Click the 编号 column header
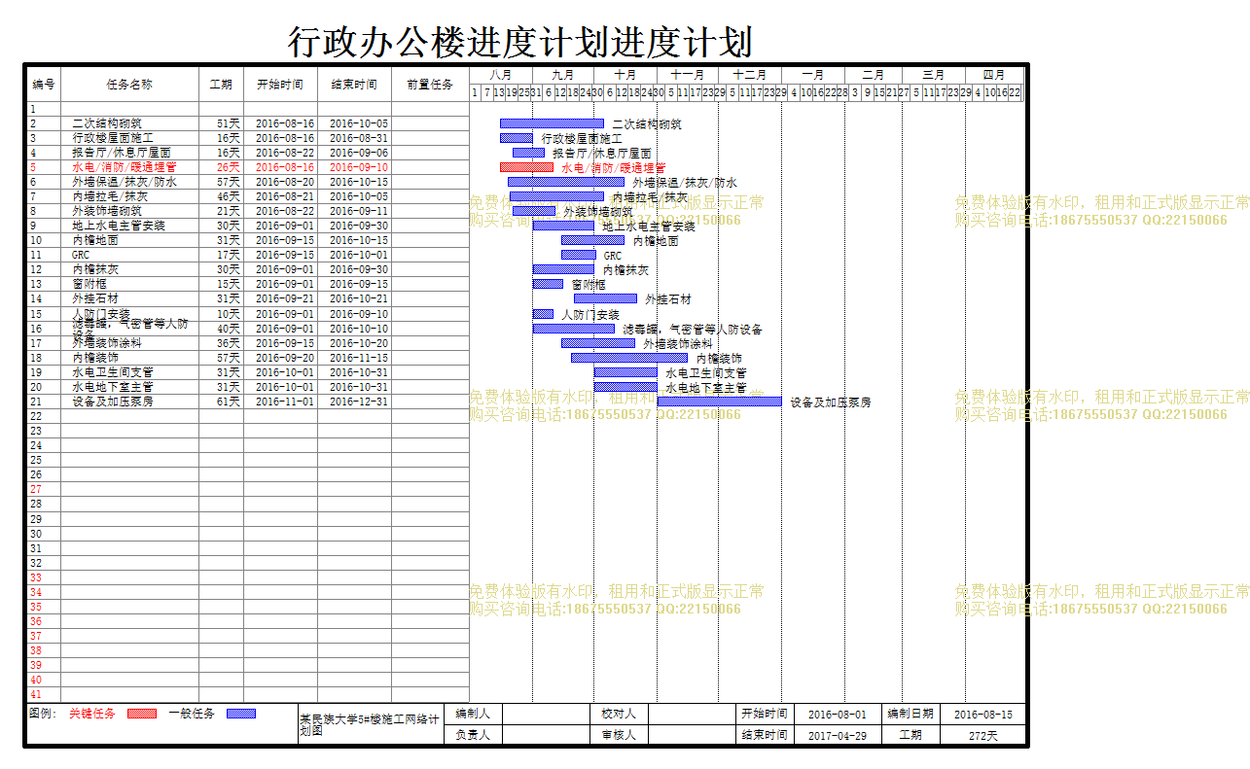The width and height of the screenshot is (1250, 769). click(44, 85)
